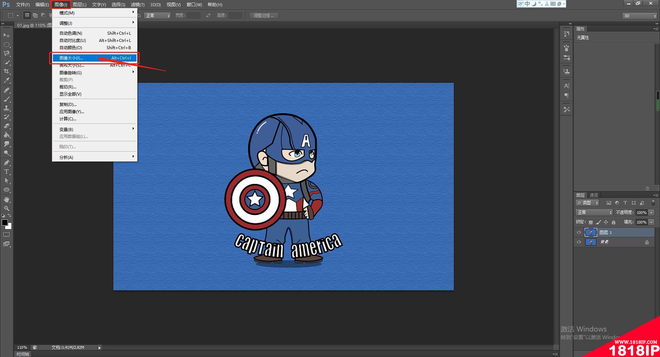
Task: Select the Polygonal Lasso tool
Action: coord(7,53)
